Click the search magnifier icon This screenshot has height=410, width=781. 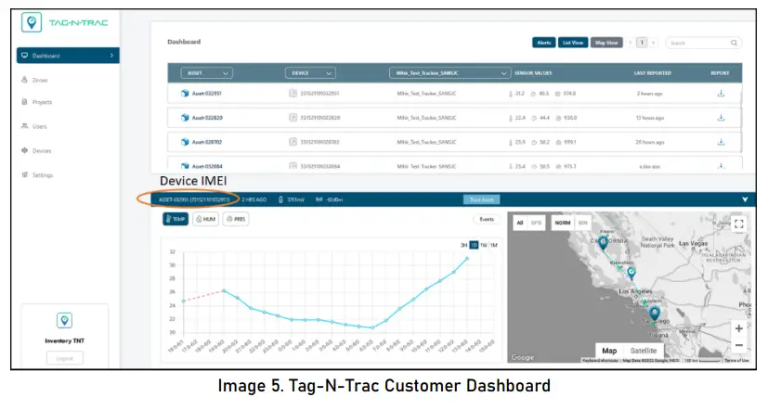click(x=734, y=43)
